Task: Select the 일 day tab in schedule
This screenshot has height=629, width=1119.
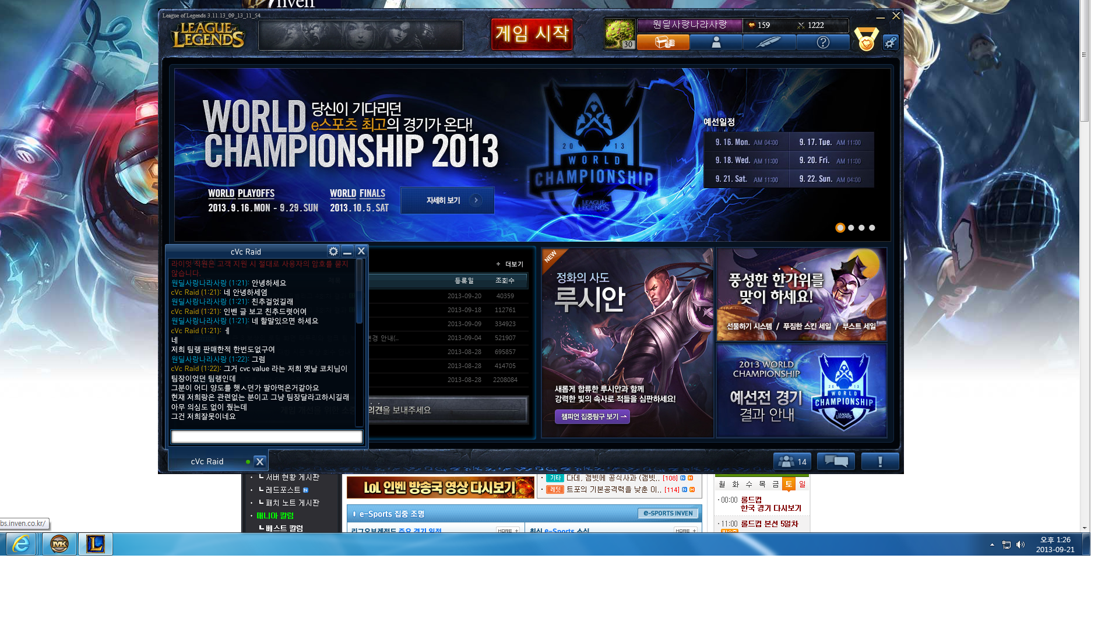Action: coord(802,484)
